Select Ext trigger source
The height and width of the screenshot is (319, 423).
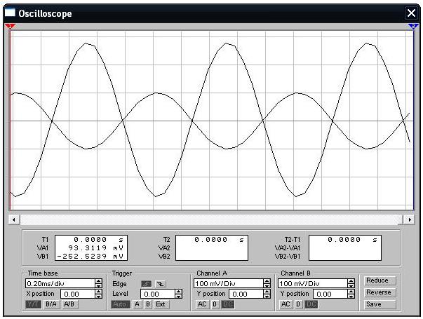(x=161, y=304)
